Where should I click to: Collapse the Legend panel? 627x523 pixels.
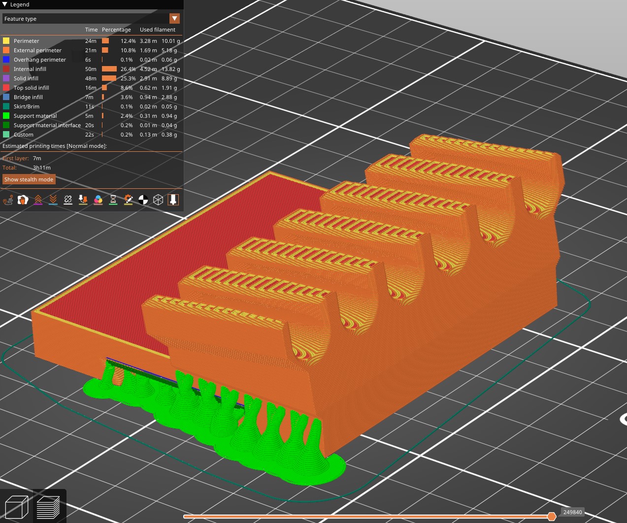[x=5, y=4]
